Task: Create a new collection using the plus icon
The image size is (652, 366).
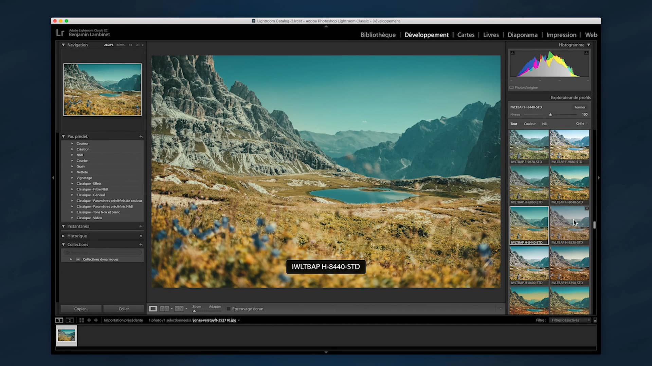Action: (x=141, y=244)
